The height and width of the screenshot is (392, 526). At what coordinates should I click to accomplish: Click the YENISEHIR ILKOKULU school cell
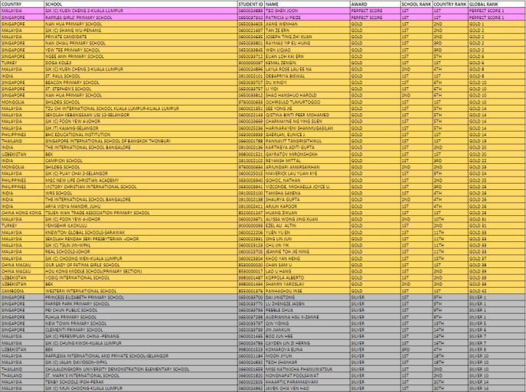(x=141, y=226)
